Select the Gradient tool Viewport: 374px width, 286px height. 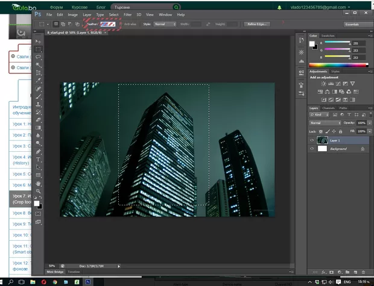39,127
